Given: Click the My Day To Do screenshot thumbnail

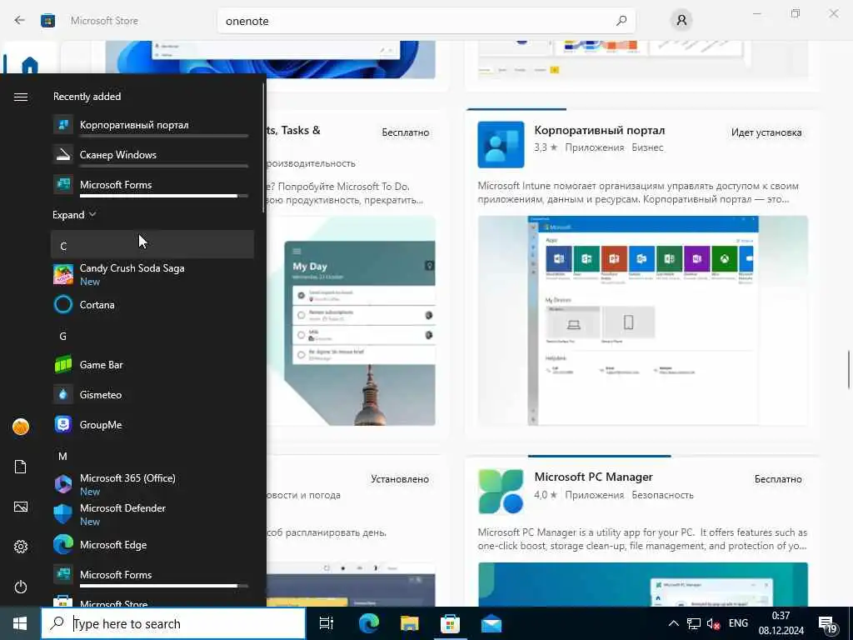Looking at the screenshot, I should [351, 321].
